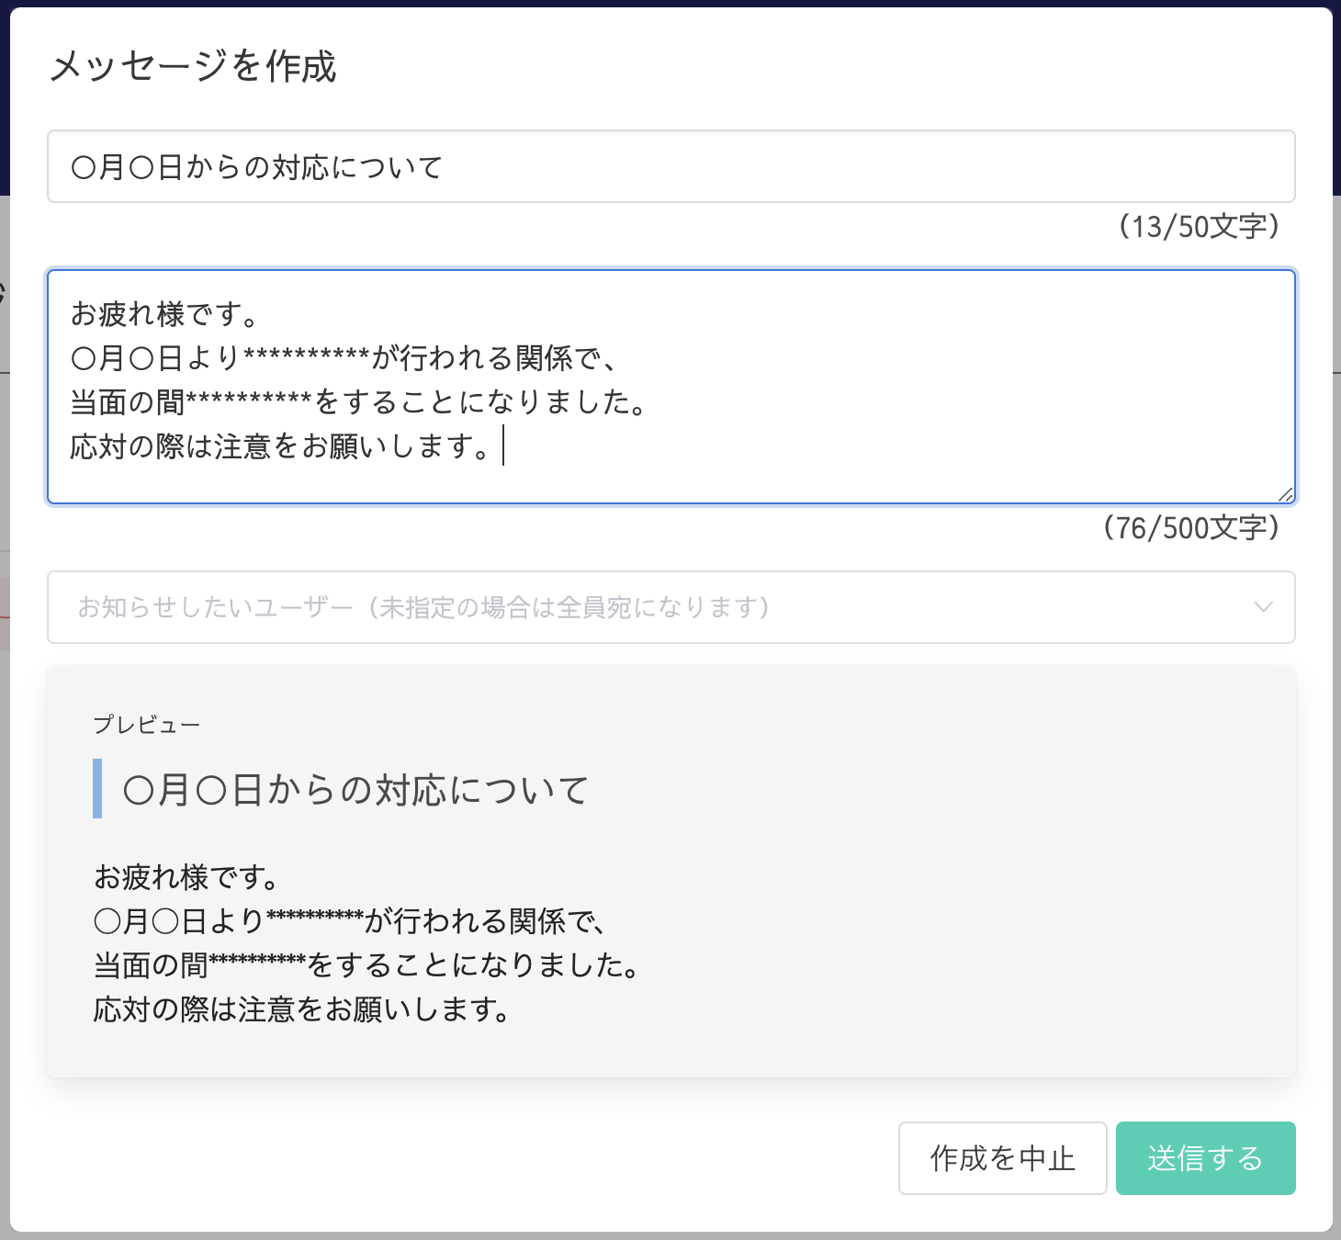Select the メッセージを作成 dialog heading
The height and width of the screenshot is (1240, 1341).
193,67
